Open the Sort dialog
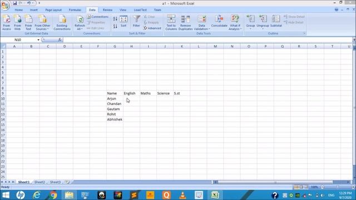 123,21
